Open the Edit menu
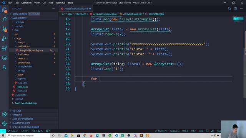The width and height of the screenshot is (246, 138). (x=17, y=3)
